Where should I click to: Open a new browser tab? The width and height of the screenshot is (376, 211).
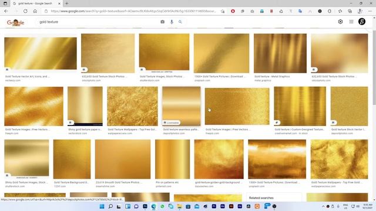(x=66, y=4)
